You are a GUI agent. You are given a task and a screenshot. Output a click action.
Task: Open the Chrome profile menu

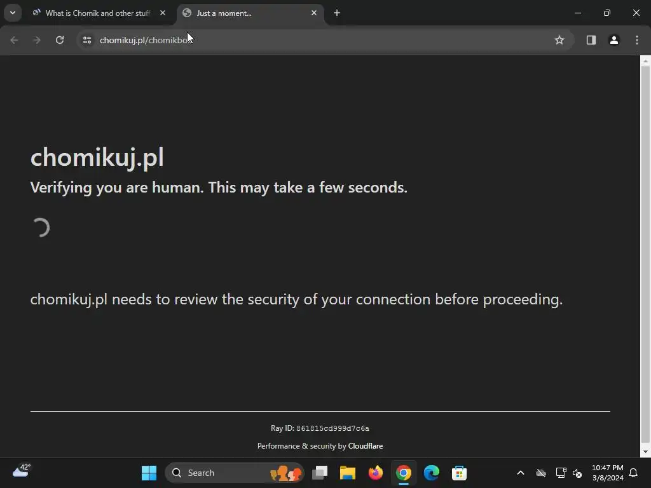tap(613, 40)
